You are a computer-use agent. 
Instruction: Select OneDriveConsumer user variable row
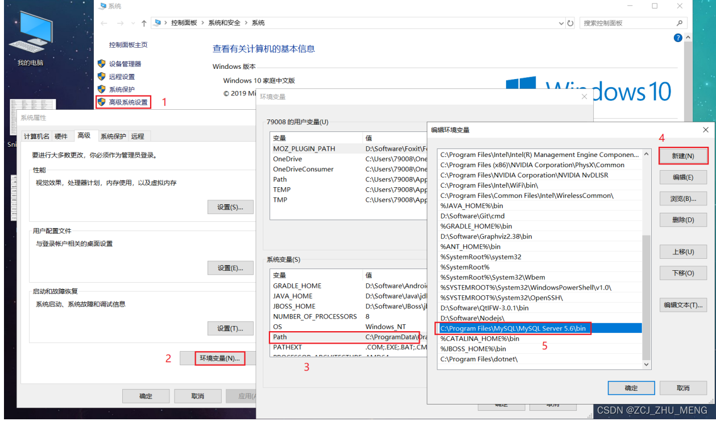(x=349, y=169)
